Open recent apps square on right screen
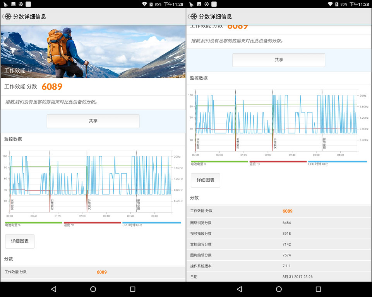This screenshot has width=372, height=297. coord(318,289)
